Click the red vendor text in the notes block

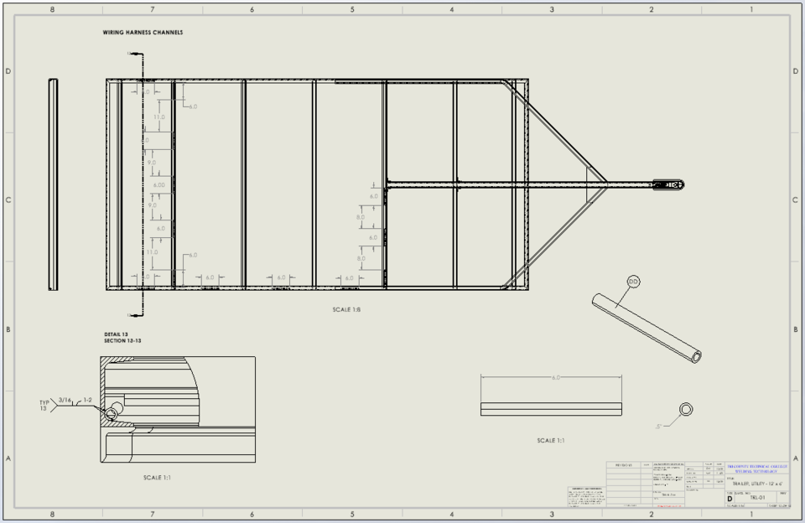[670, 506]
